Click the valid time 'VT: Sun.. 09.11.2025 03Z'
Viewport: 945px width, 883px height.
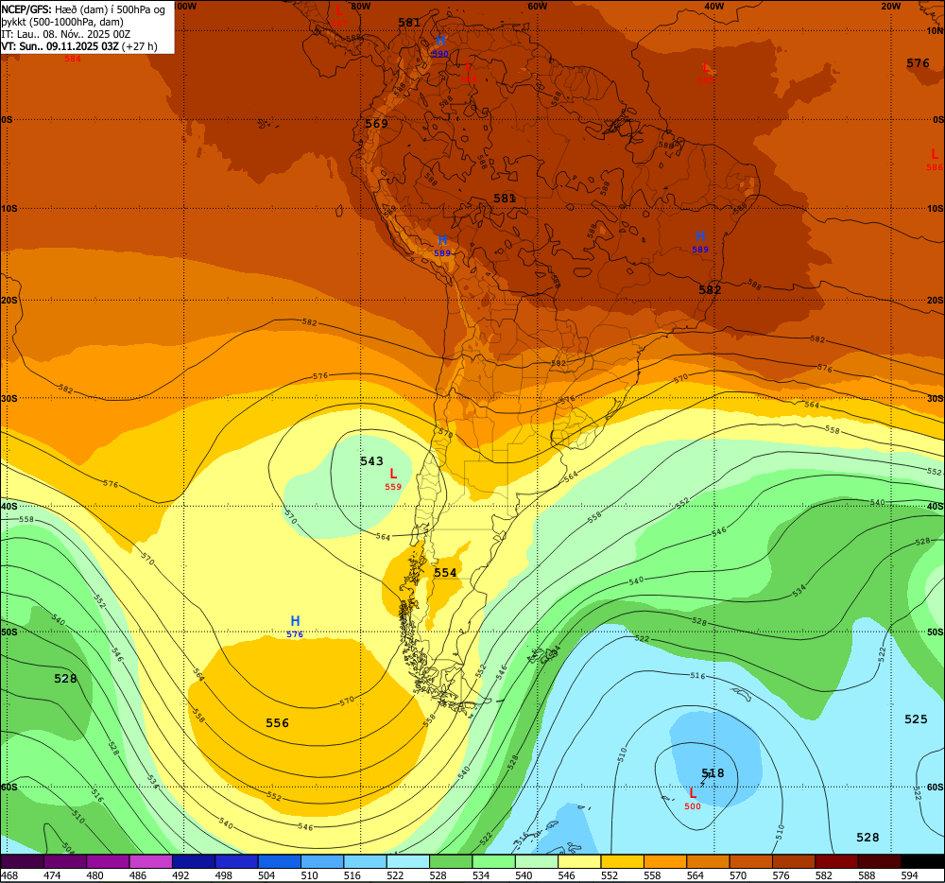tap(60, 46)
